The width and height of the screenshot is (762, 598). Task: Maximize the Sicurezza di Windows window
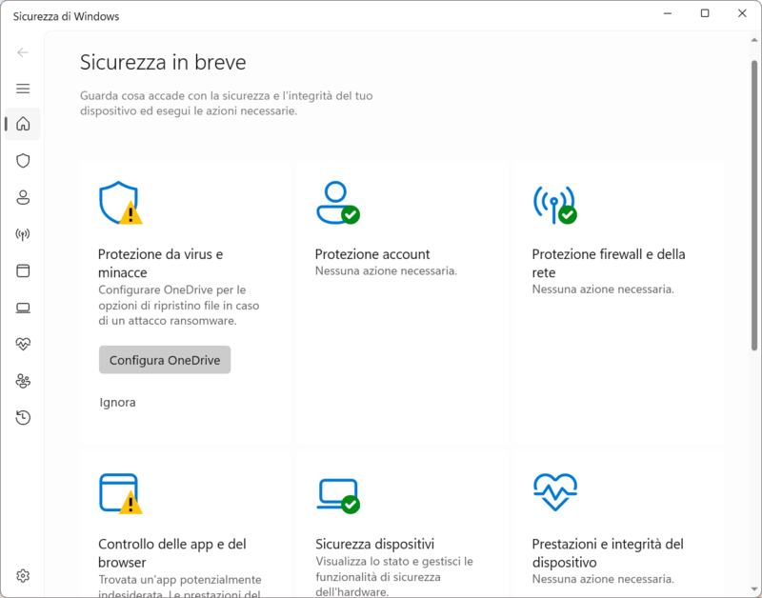[705, 13]
